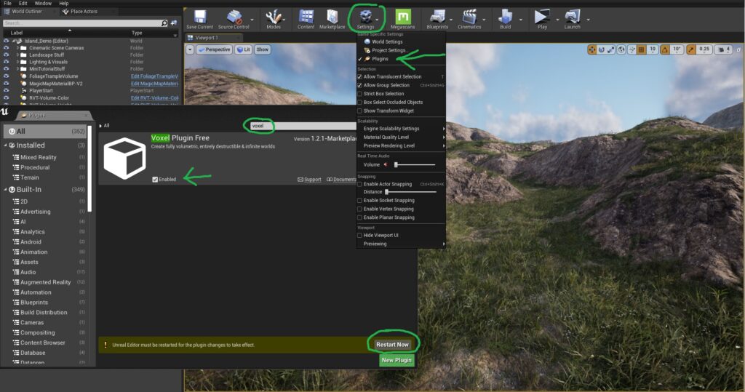Image resolution: width=745 pixels, height=392 pixels.
Task: Toggle scale snapping icon in viewport
Action: coord(691,49)
